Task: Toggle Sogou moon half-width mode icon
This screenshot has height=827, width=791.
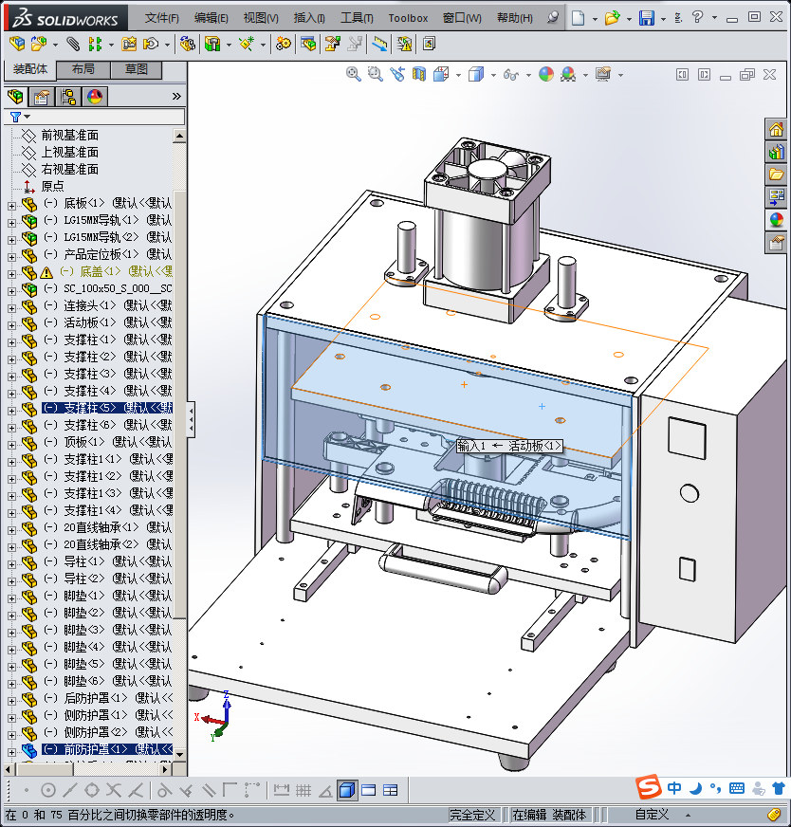Action: click(695, 788)
